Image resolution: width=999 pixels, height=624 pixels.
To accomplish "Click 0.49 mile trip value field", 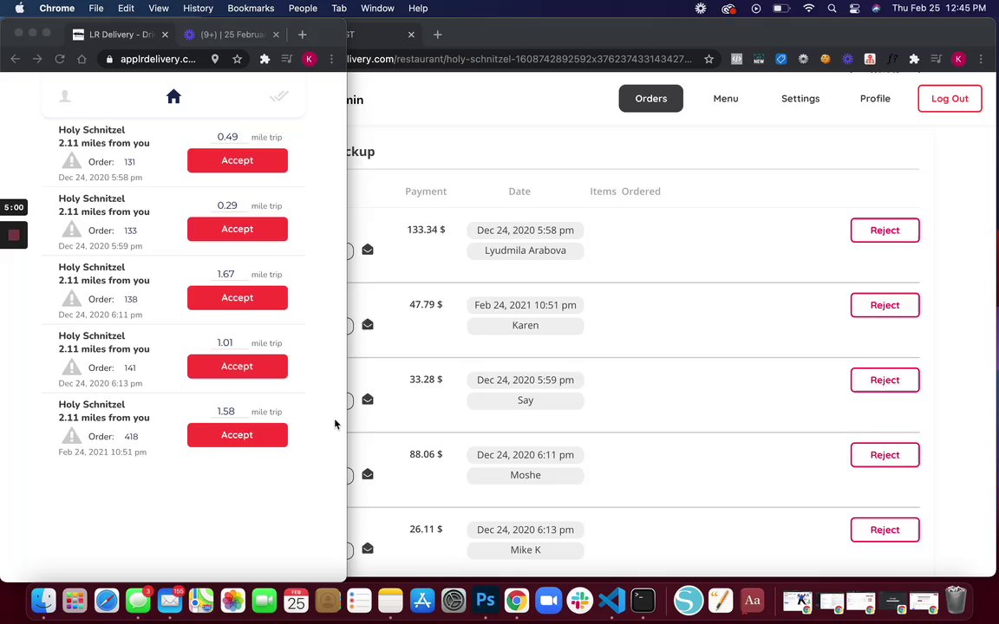I will pyautogui.click(x=228, y=137).
